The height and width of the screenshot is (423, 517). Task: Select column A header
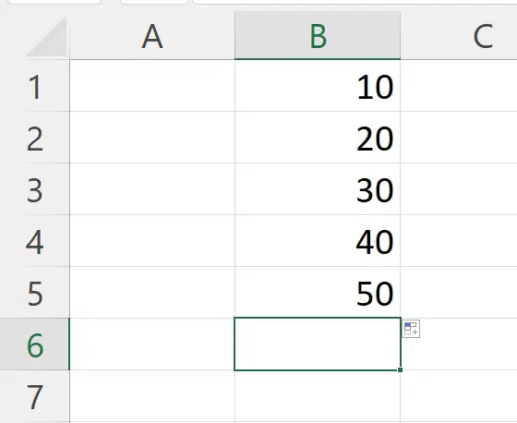152,36
